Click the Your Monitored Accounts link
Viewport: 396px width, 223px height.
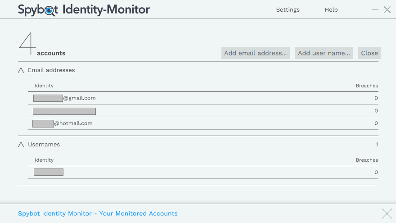[x=98, y=214]
